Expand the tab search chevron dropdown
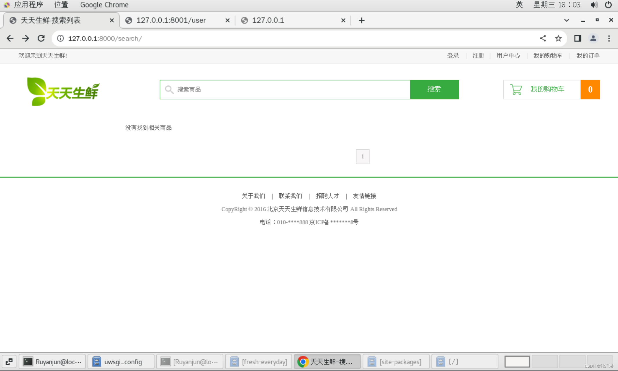Screen dimensions: 618x371 point(566,20)
